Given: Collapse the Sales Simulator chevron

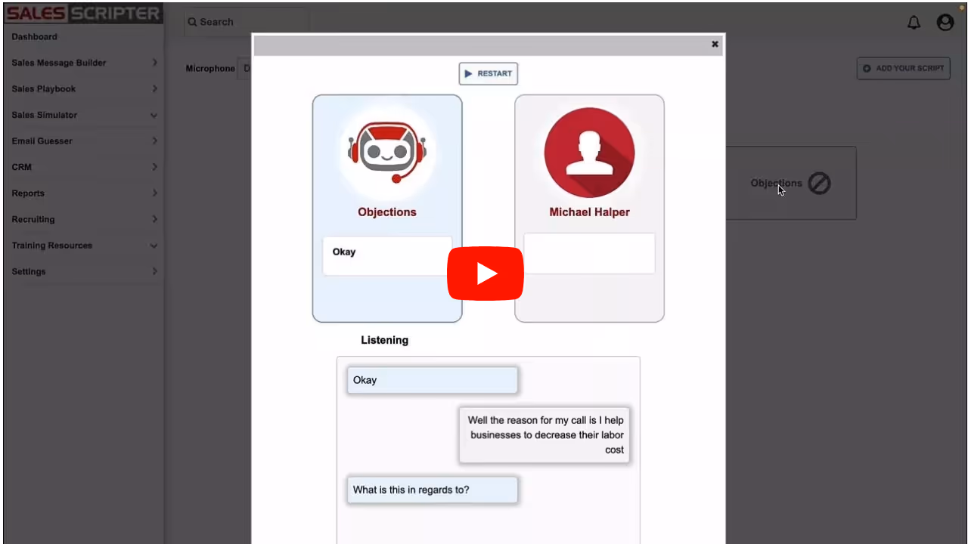Looking at the screenshot, I should 154,116.
